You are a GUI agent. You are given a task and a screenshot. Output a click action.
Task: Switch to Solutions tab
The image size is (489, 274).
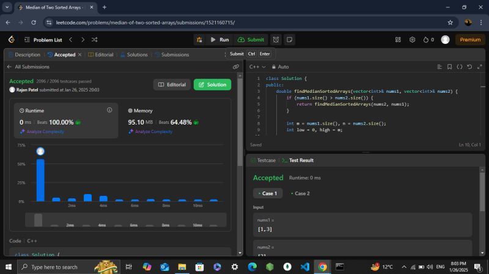[134, 54]
